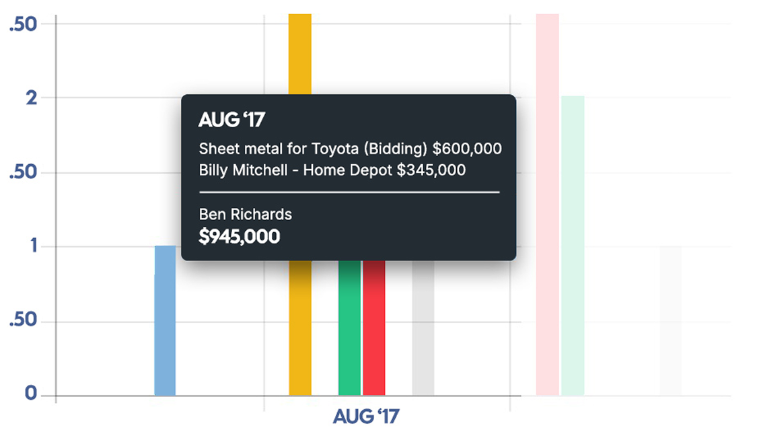Click the tooltip heading AUG '17
Image resolution: width=759 pixels, height=432 pixels.
231,120
